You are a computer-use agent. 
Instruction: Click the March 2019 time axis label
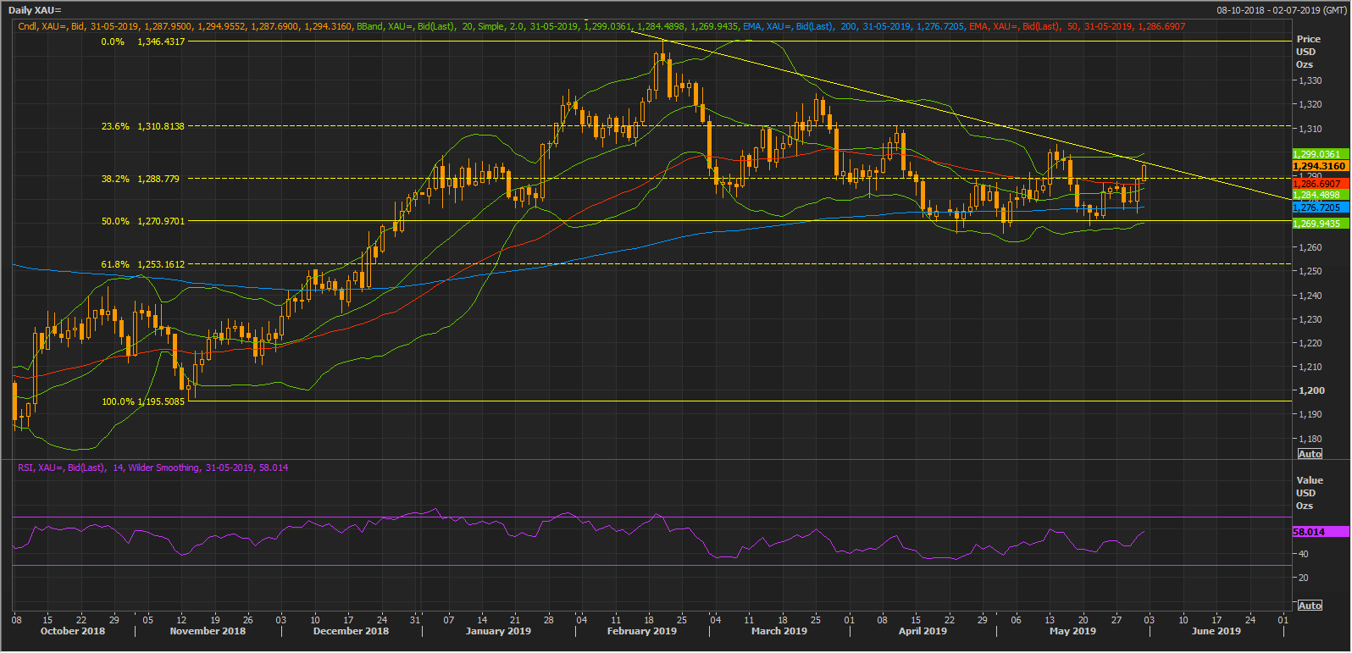coord(779,631)
